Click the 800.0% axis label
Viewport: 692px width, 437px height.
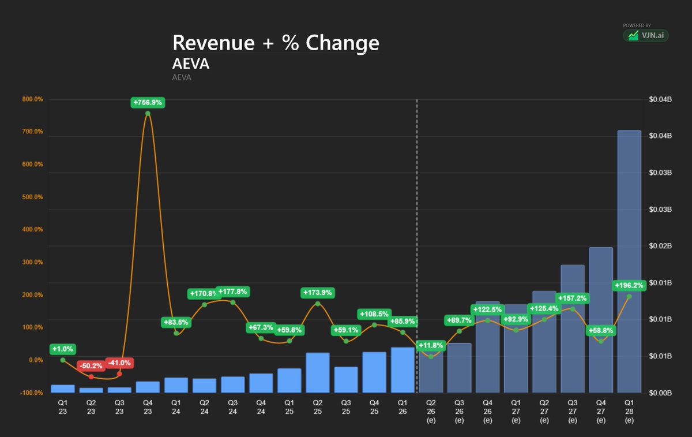(32, 99)
